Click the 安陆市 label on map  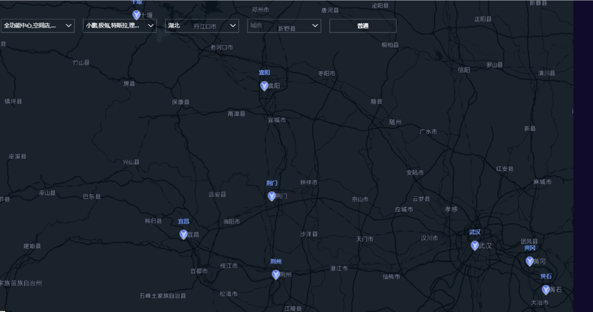[x=415, y=172]
